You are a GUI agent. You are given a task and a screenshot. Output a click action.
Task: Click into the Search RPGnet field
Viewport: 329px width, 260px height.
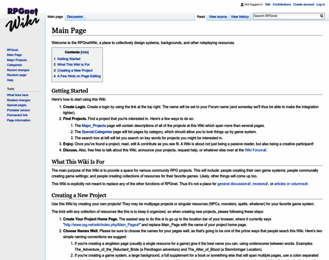[286, 16]
